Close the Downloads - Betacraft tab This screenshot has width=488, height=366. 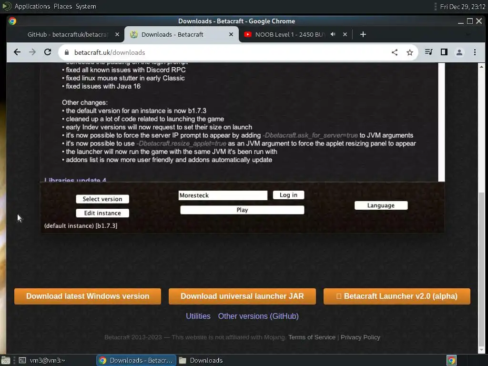[x=231, y=34]
